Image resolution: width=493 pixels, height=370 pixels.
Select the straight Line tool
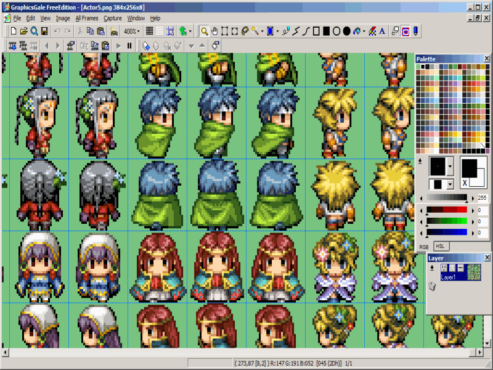tap(296, 31)
